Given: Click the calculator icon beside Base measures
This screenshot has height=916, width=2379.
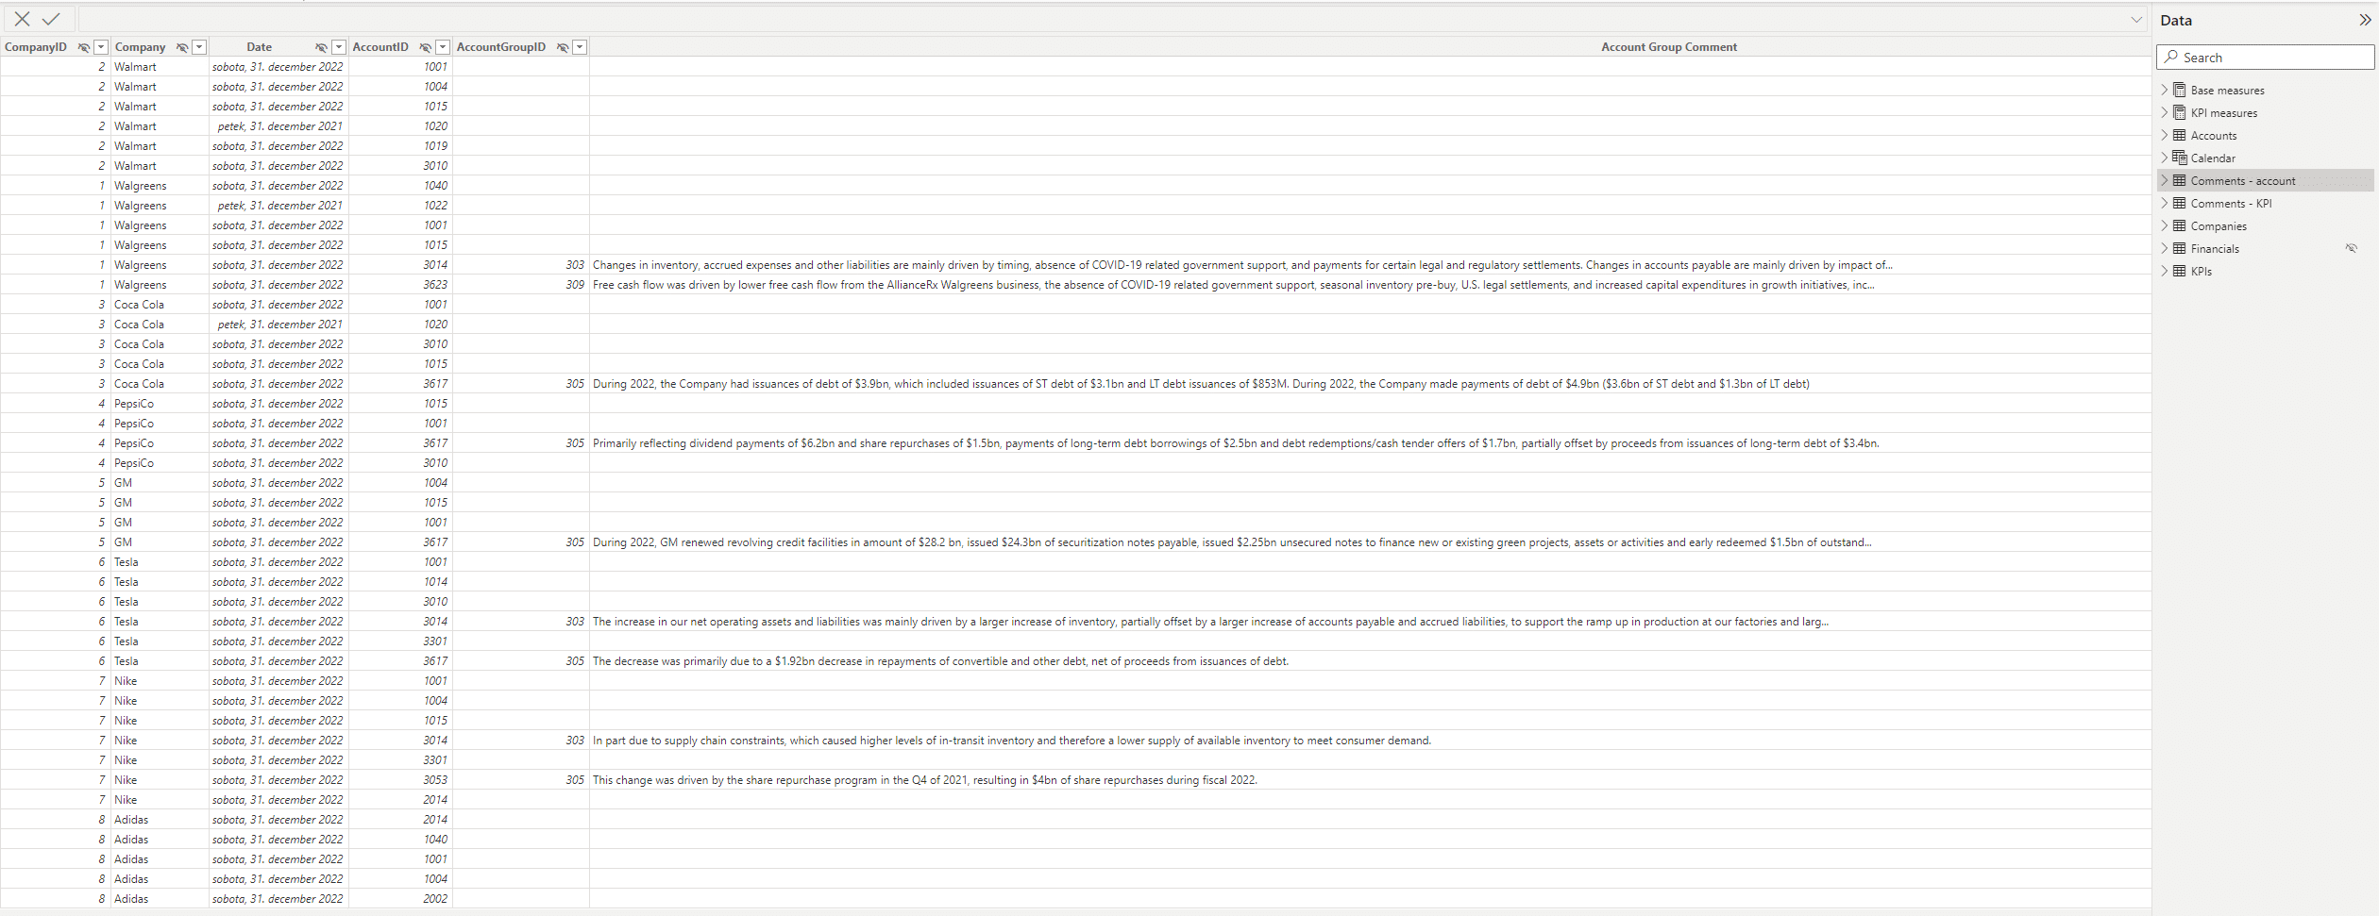Looking at the screenshot, I should [x=2179, y=90].
